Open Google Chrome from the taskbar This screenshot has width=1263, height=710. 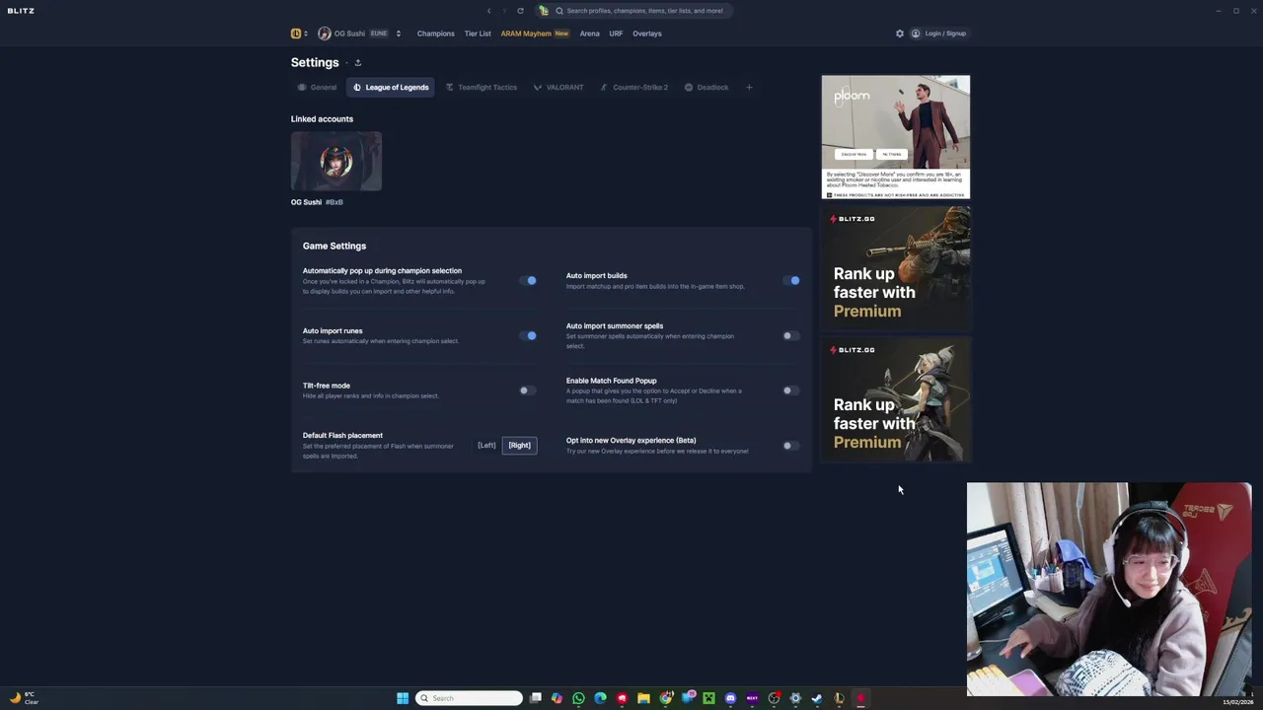(666, 698)
